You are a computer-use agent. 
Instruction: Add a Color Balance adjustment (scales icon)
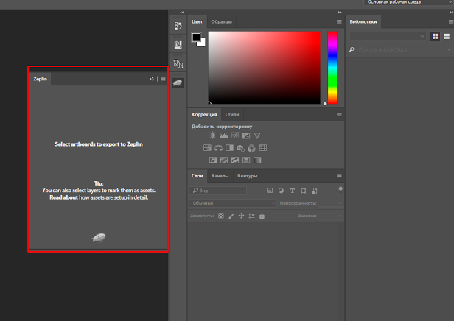[218, 148]
